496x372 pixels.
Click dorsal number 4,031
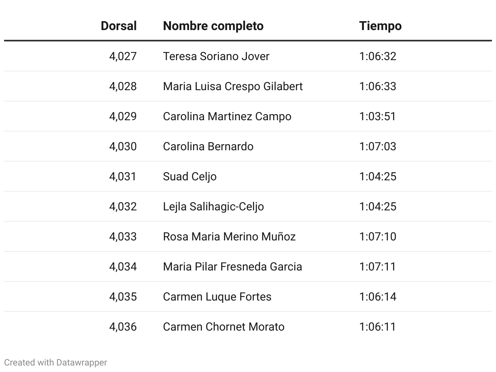point(123,176)
